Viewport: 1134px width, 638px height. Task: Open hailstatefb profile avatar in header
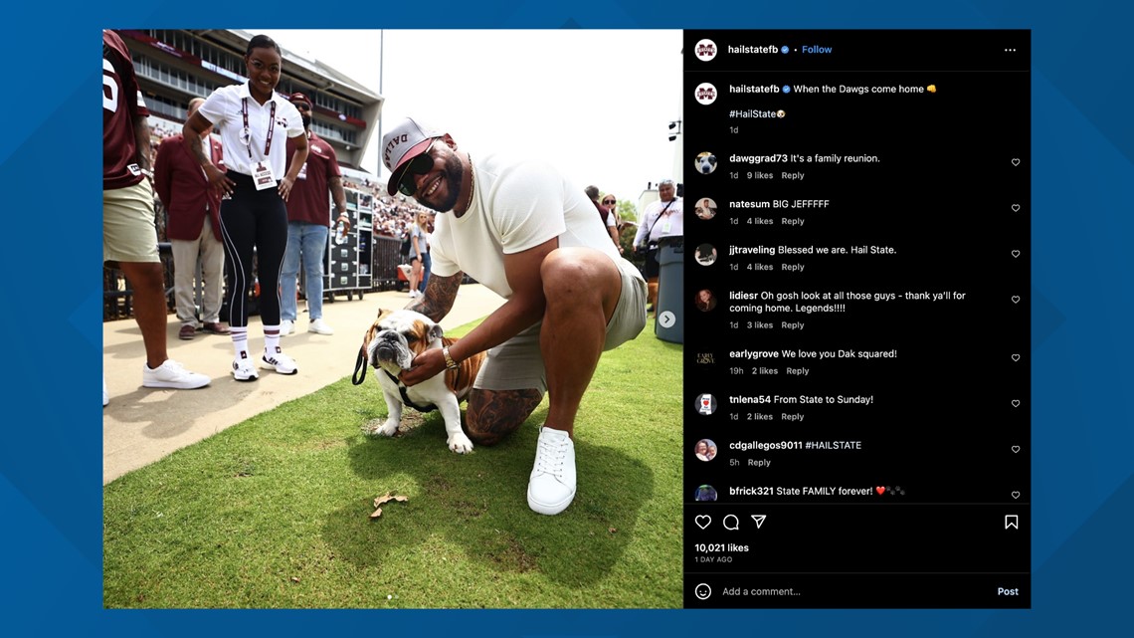[706, 50]
